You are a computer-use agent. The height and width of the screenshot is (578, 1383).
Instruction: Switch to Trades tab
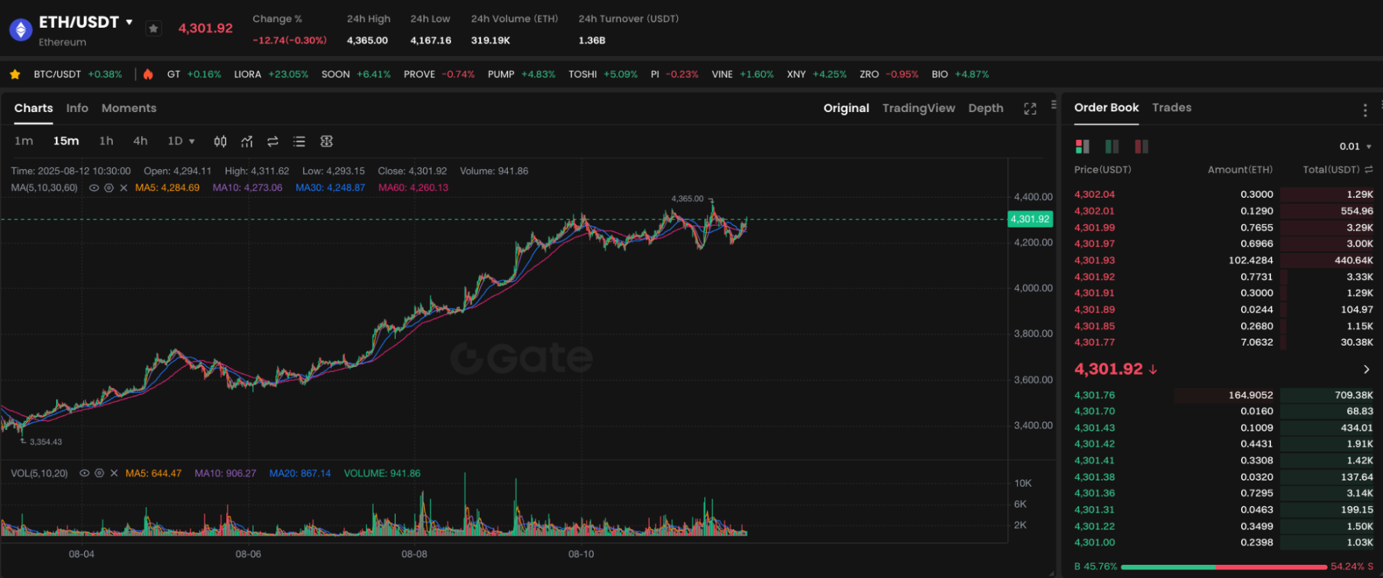pos(1171,107)
